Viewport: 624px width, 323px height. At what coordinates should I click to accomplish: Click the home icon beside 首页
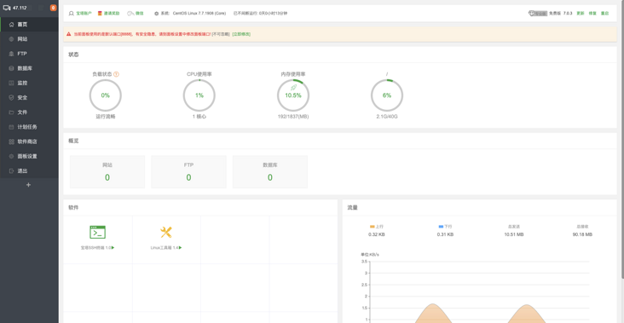11,24
